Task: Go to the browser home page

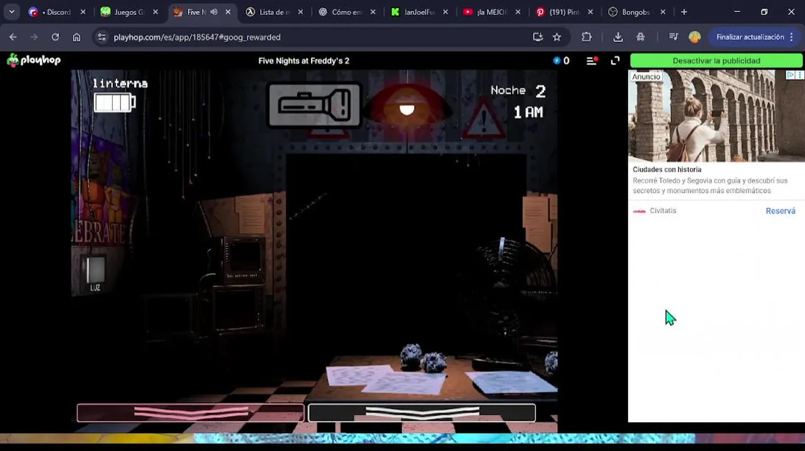Action: (76, 37)
